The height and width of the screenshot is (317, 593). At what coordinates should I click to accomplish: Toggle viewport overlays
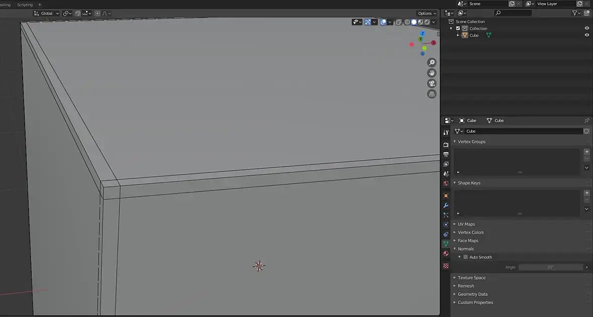click(383, 22)
